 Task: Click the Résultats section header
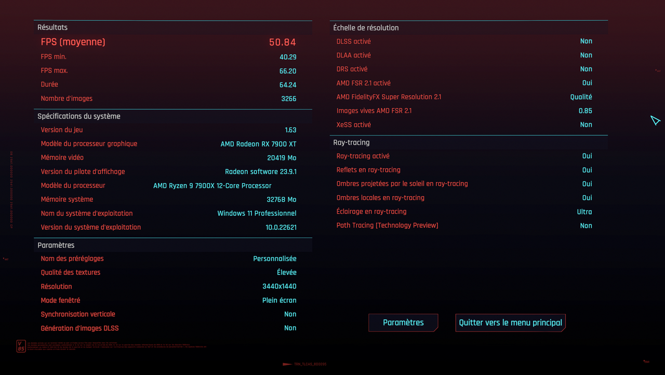coord(52,27)
